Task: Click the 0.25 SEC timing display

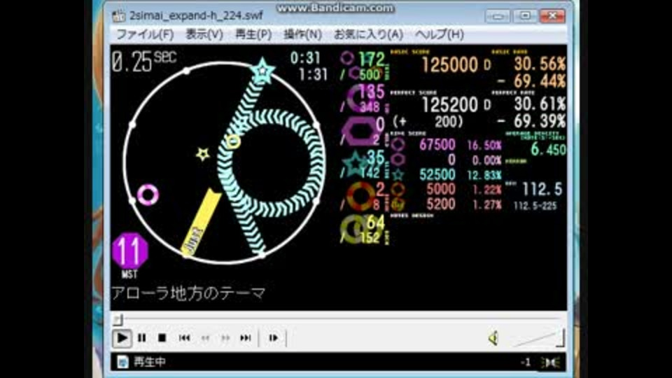Action: [143, 62]
